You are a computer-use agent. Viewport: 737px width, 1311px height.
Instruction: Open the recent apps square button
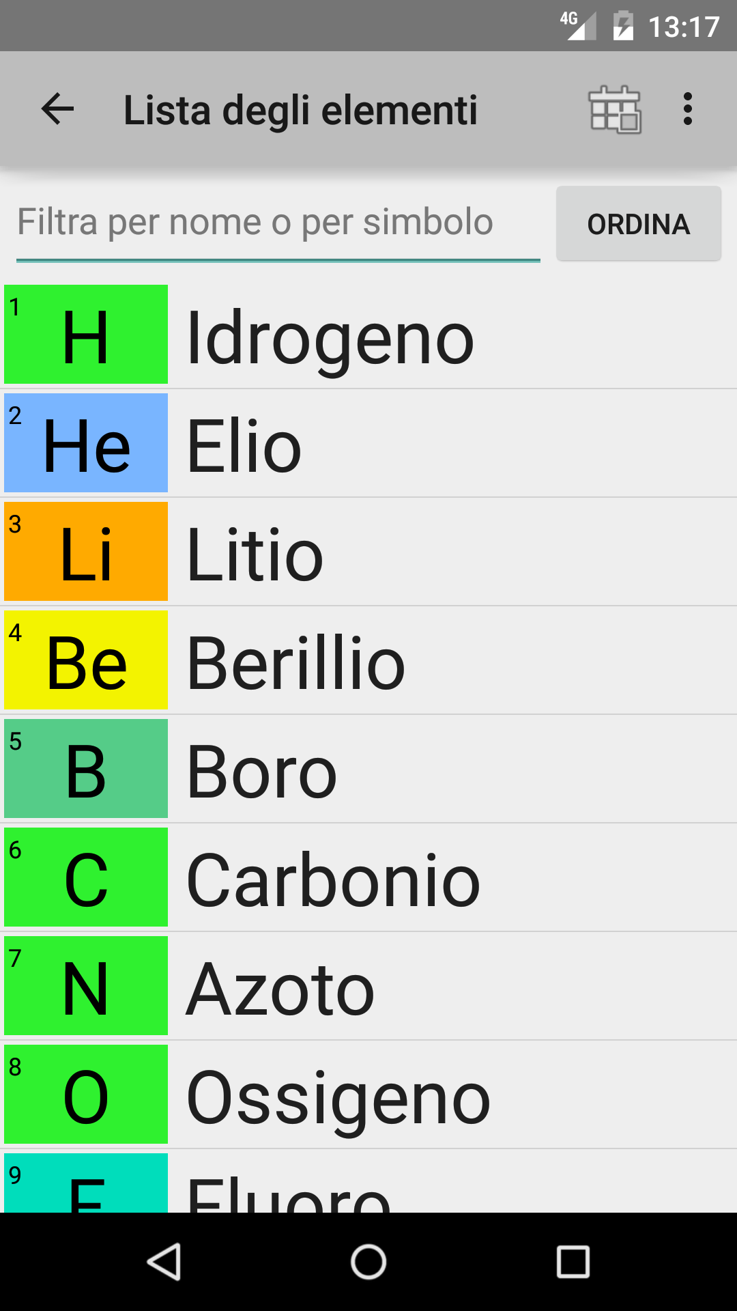[573, 1262]
